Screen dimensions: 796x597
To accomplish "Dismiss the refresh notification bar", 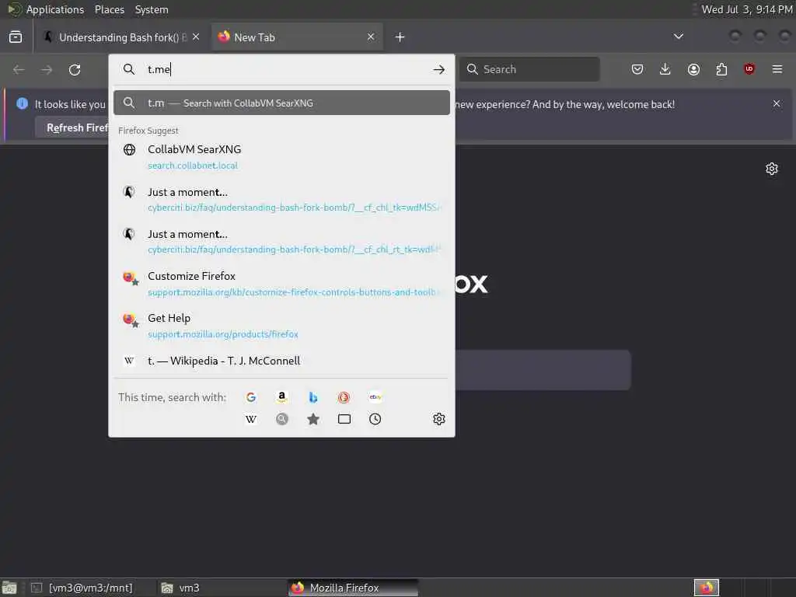I will [777, 103].
